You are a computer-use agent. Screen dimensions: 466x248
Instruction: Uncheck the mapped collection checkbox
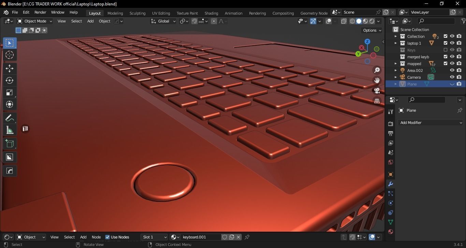pos(445,63)
